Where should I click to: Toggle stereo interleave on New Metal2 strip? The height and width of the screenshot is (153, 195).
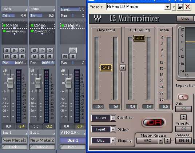tap(42, 50)
